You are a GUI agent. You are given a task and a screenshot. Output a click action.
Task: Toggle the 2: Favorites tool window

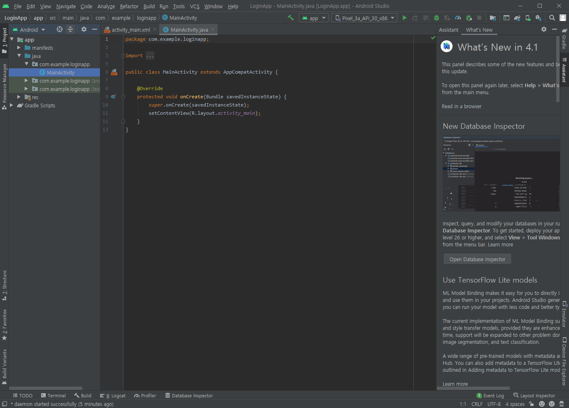(x=5, y=325)
